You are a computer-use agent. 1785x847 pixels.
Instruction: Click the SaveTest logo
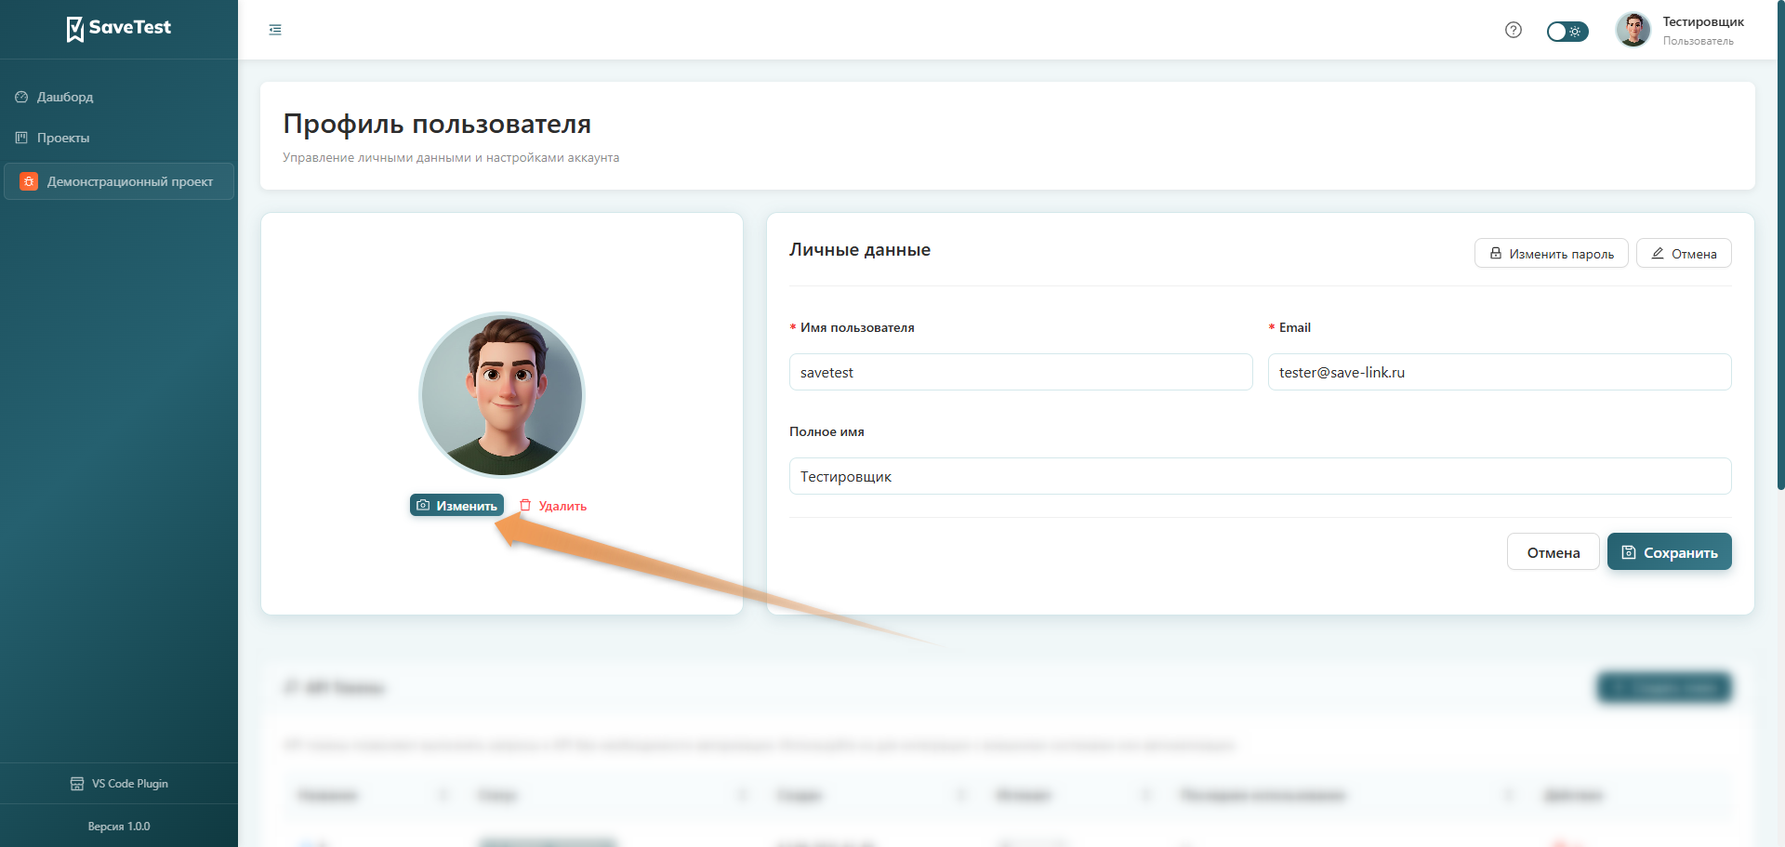pos(118,29)
